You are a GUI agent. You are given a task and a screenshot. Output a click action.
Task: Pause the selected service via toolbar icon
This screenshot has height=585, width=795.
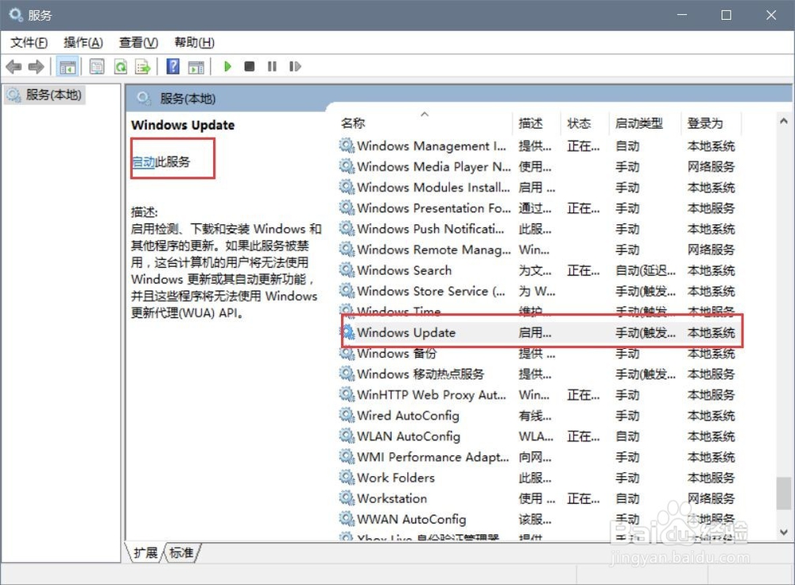click(271, 66)
